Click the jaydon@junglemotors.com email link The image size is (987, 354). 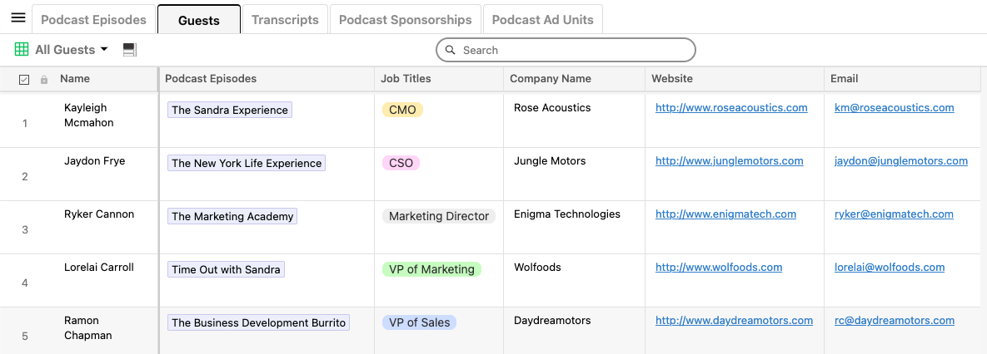point(900,161)
